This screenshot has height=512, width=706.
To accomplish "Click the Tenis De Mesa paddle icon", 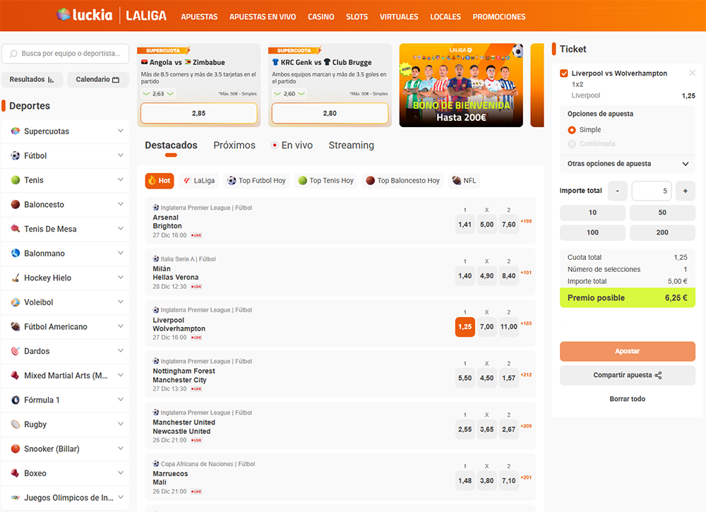I will click(16, 229).
